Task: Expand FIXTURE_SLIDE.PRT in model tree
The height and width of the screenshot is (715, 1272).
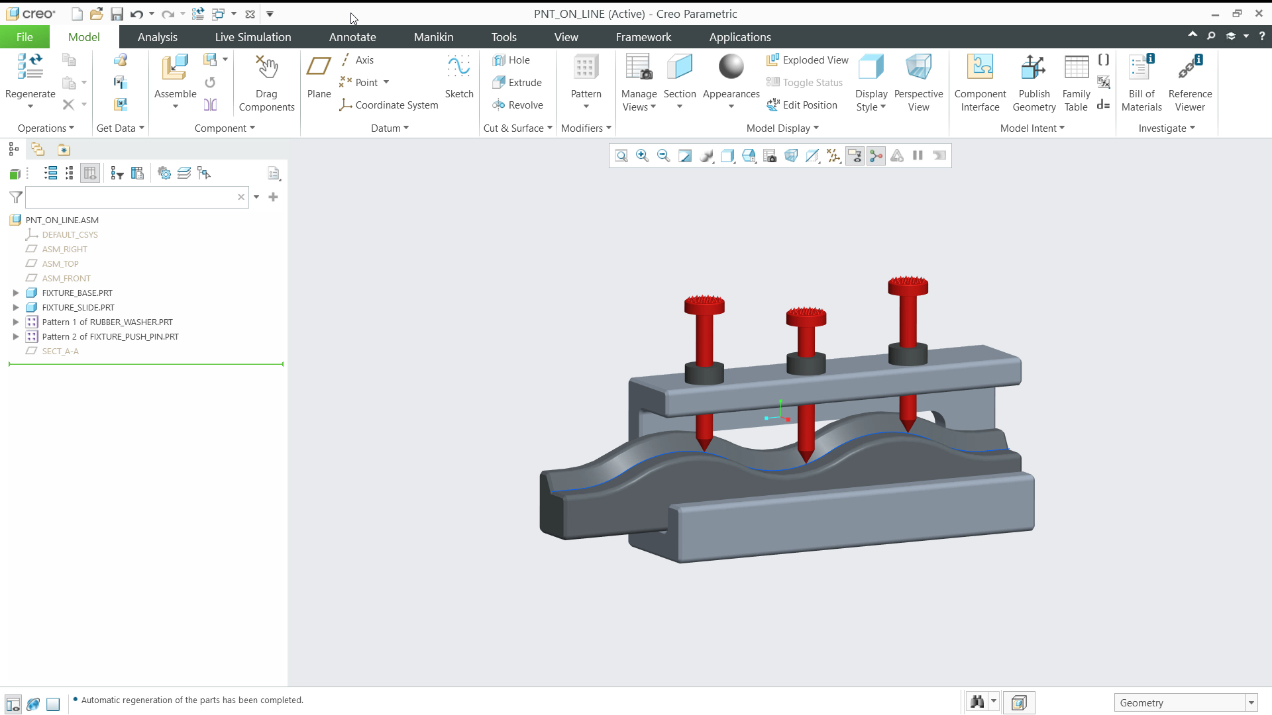Action: click(16, 307)
